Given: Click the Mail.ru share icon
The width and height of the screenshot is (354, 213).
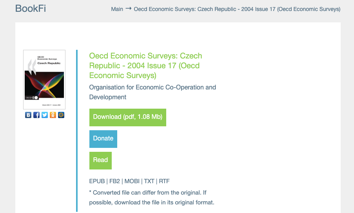Looking at the screenshot, I should click(61, 115).
